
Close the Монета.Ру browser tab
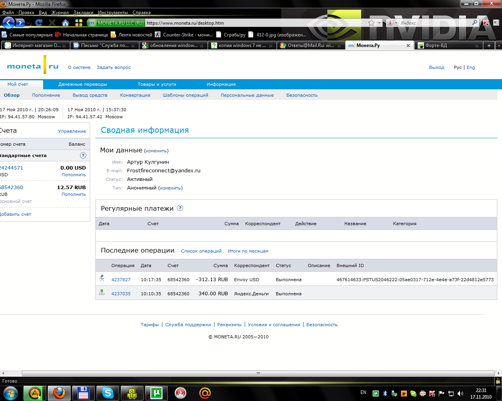tap(408, 45)
